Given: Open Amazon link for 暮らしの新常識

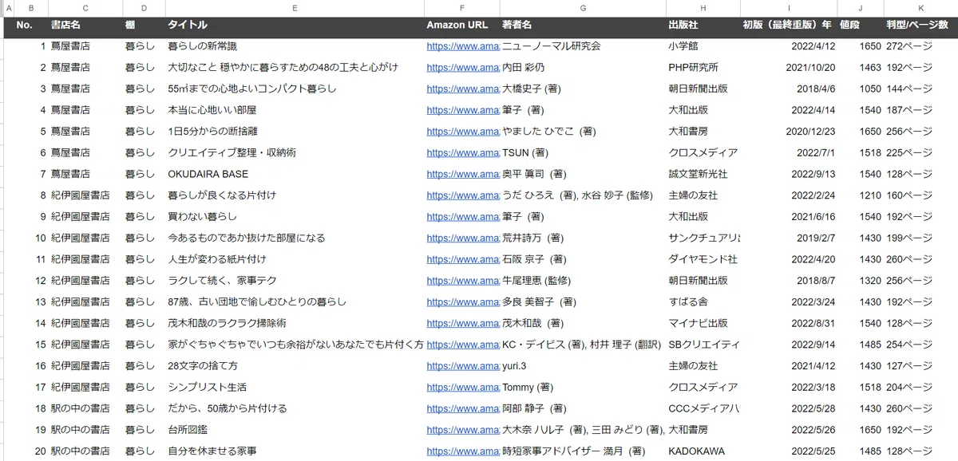Looking at the screenshot, I should coord(462,46).
